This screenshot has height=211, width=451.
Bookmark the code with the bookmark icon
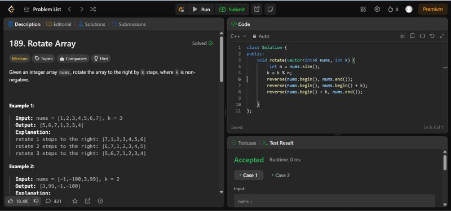(412, 36)
